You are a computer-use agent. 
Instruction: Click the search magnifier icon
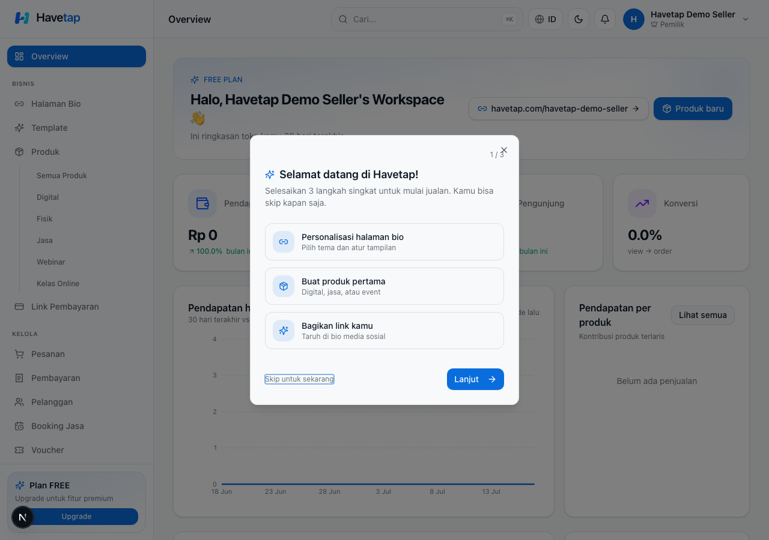(343, 19)
